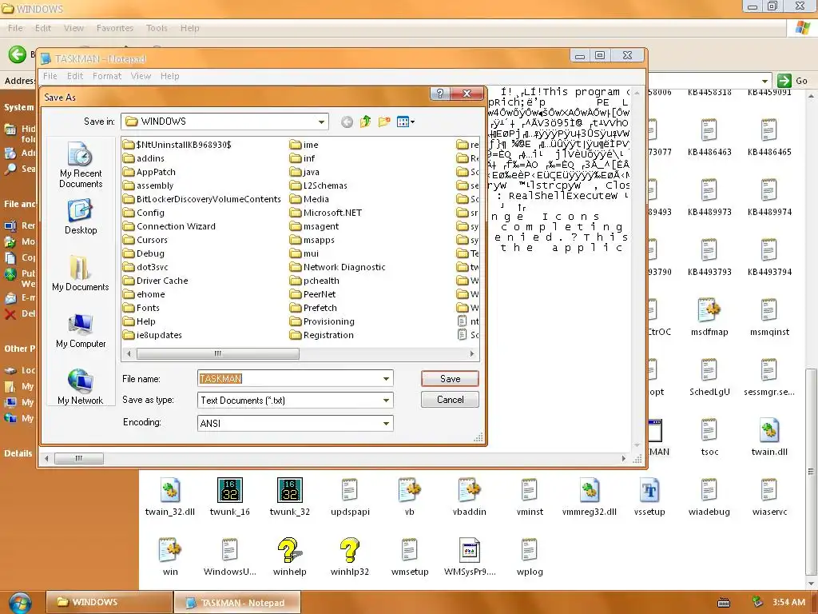818x614 pixels.
Task: Click the Save As help question button
Action: click(x=440, y=94)
